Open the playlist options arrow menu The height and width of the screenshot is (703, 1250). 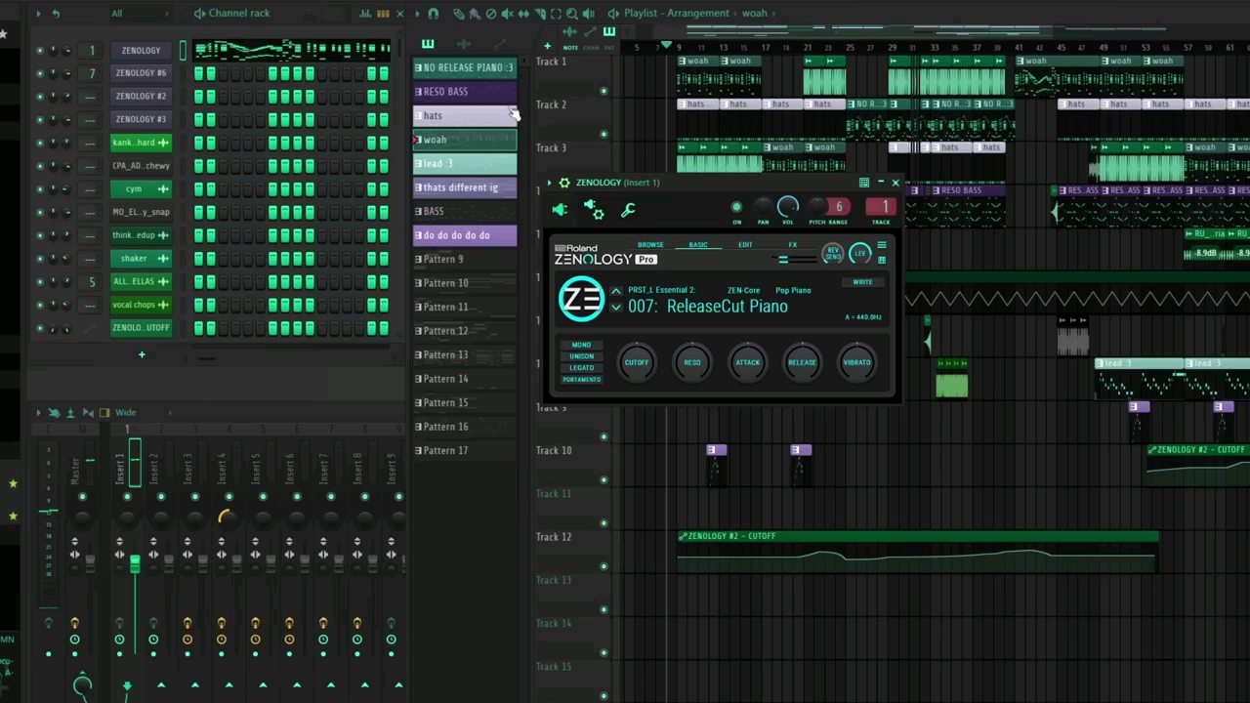click(417, 14)
